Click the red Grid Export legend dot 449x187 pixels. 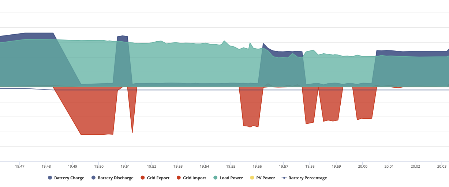(x=142, y=178)
